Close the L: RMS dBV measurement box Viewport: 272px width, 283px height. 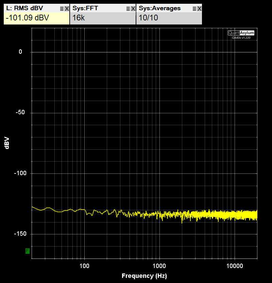click(x=67, y=9)
